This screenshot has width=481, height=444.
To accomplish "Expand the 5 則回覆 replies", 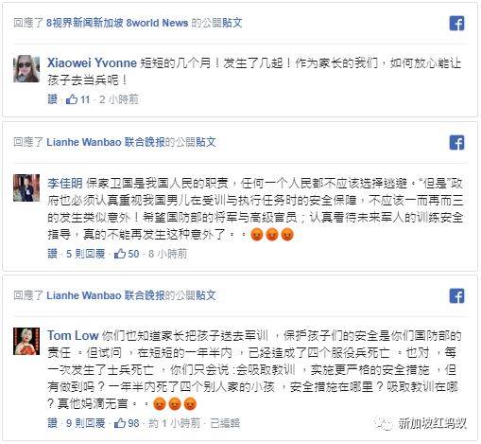I will 85,254.
